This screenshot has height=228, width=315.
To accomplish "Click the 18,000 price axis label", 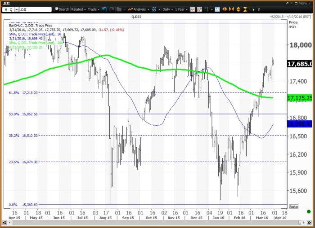I will (x=300, y=45).
